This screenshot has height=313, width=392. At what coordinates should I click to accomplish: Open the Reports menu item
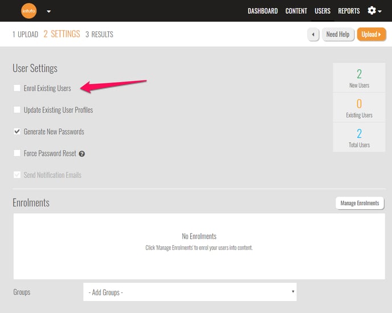point(349,11)
